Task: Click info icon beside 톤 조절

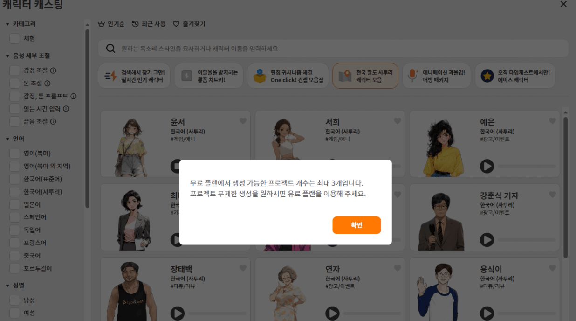Action: point(47,84)
